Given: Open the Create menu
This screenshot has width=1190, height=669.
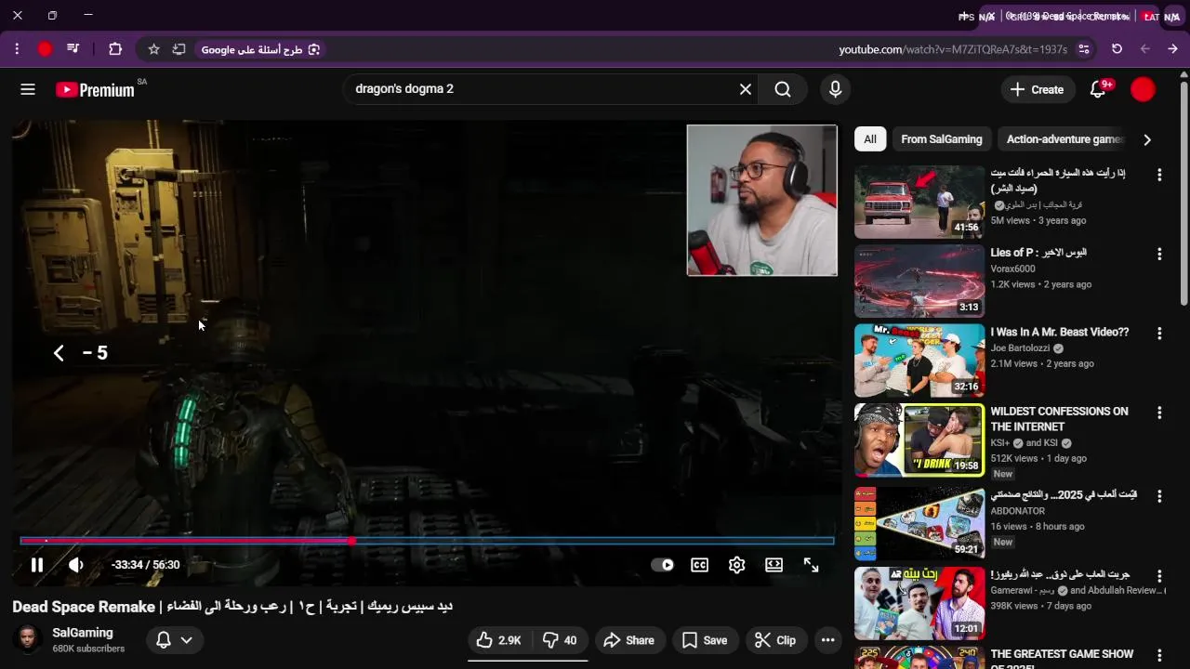Looking at the screenshot, I should pyautogui.click(x=1037, y=89).
